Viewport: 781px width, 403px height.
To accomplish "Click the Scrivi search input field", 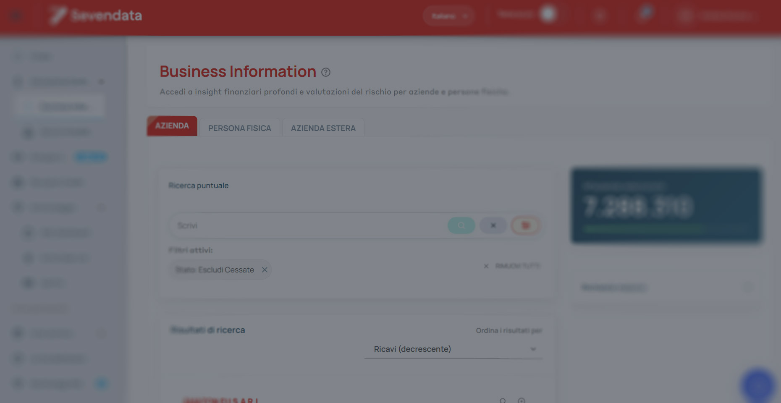I will 309,225.
